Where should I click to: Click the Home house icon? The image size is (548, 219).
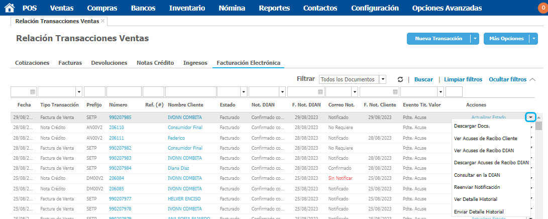pos(10,8)
